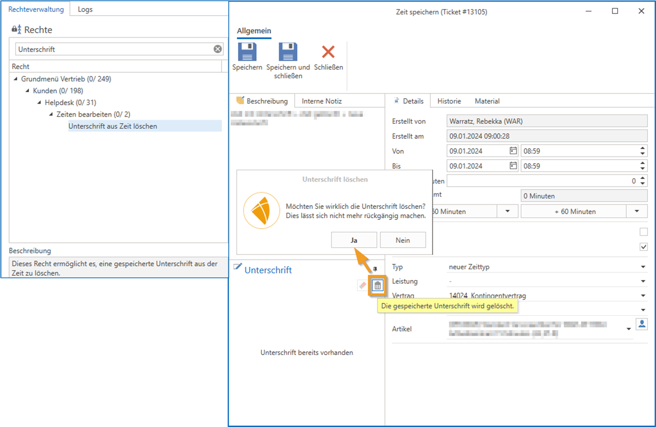Image resolution: width=656 pixels, height=427 pixels.
Task: Open calendar picker for Von date
Action: [513, 151]
